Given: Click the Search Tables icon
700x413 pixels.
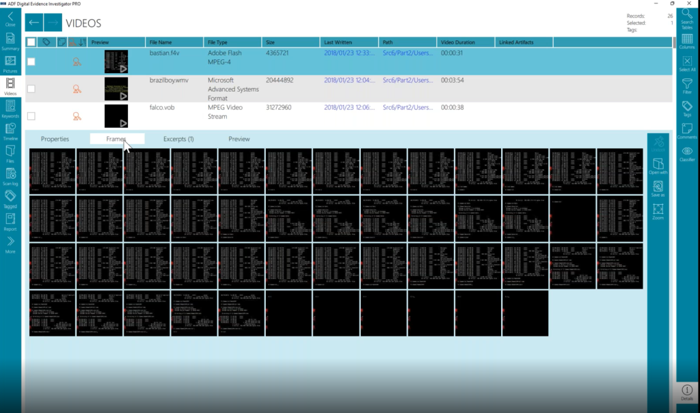Looking at the screenshot, I should (687, 18).
